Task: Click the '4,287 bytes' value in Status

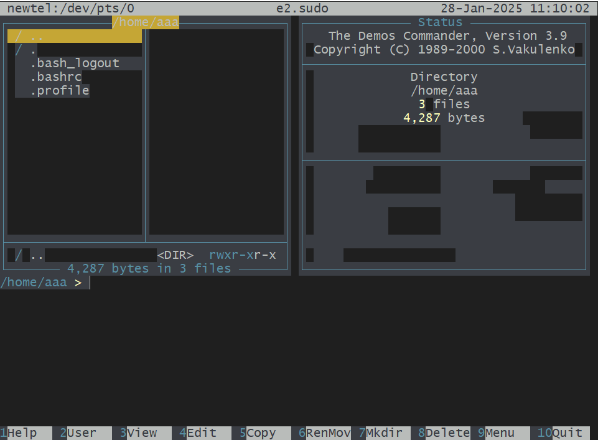Action: click(x=444, y=118)
